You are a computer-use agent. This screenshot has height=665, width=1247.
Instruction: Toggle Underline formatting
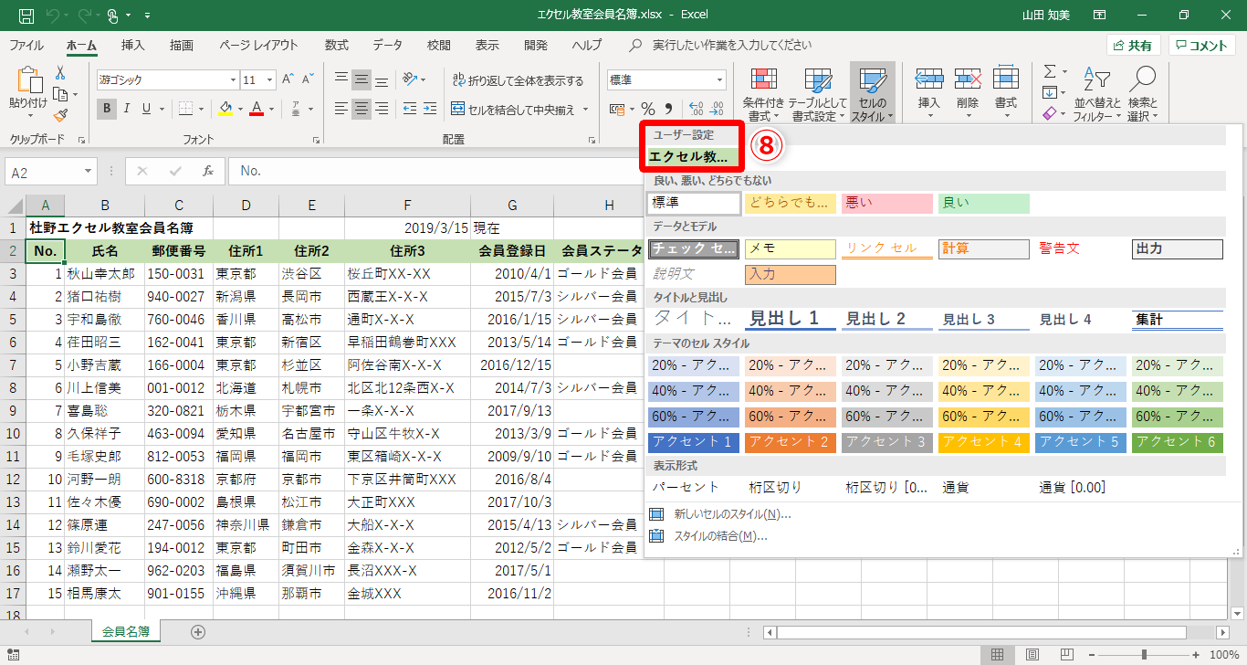coord(147,109)
